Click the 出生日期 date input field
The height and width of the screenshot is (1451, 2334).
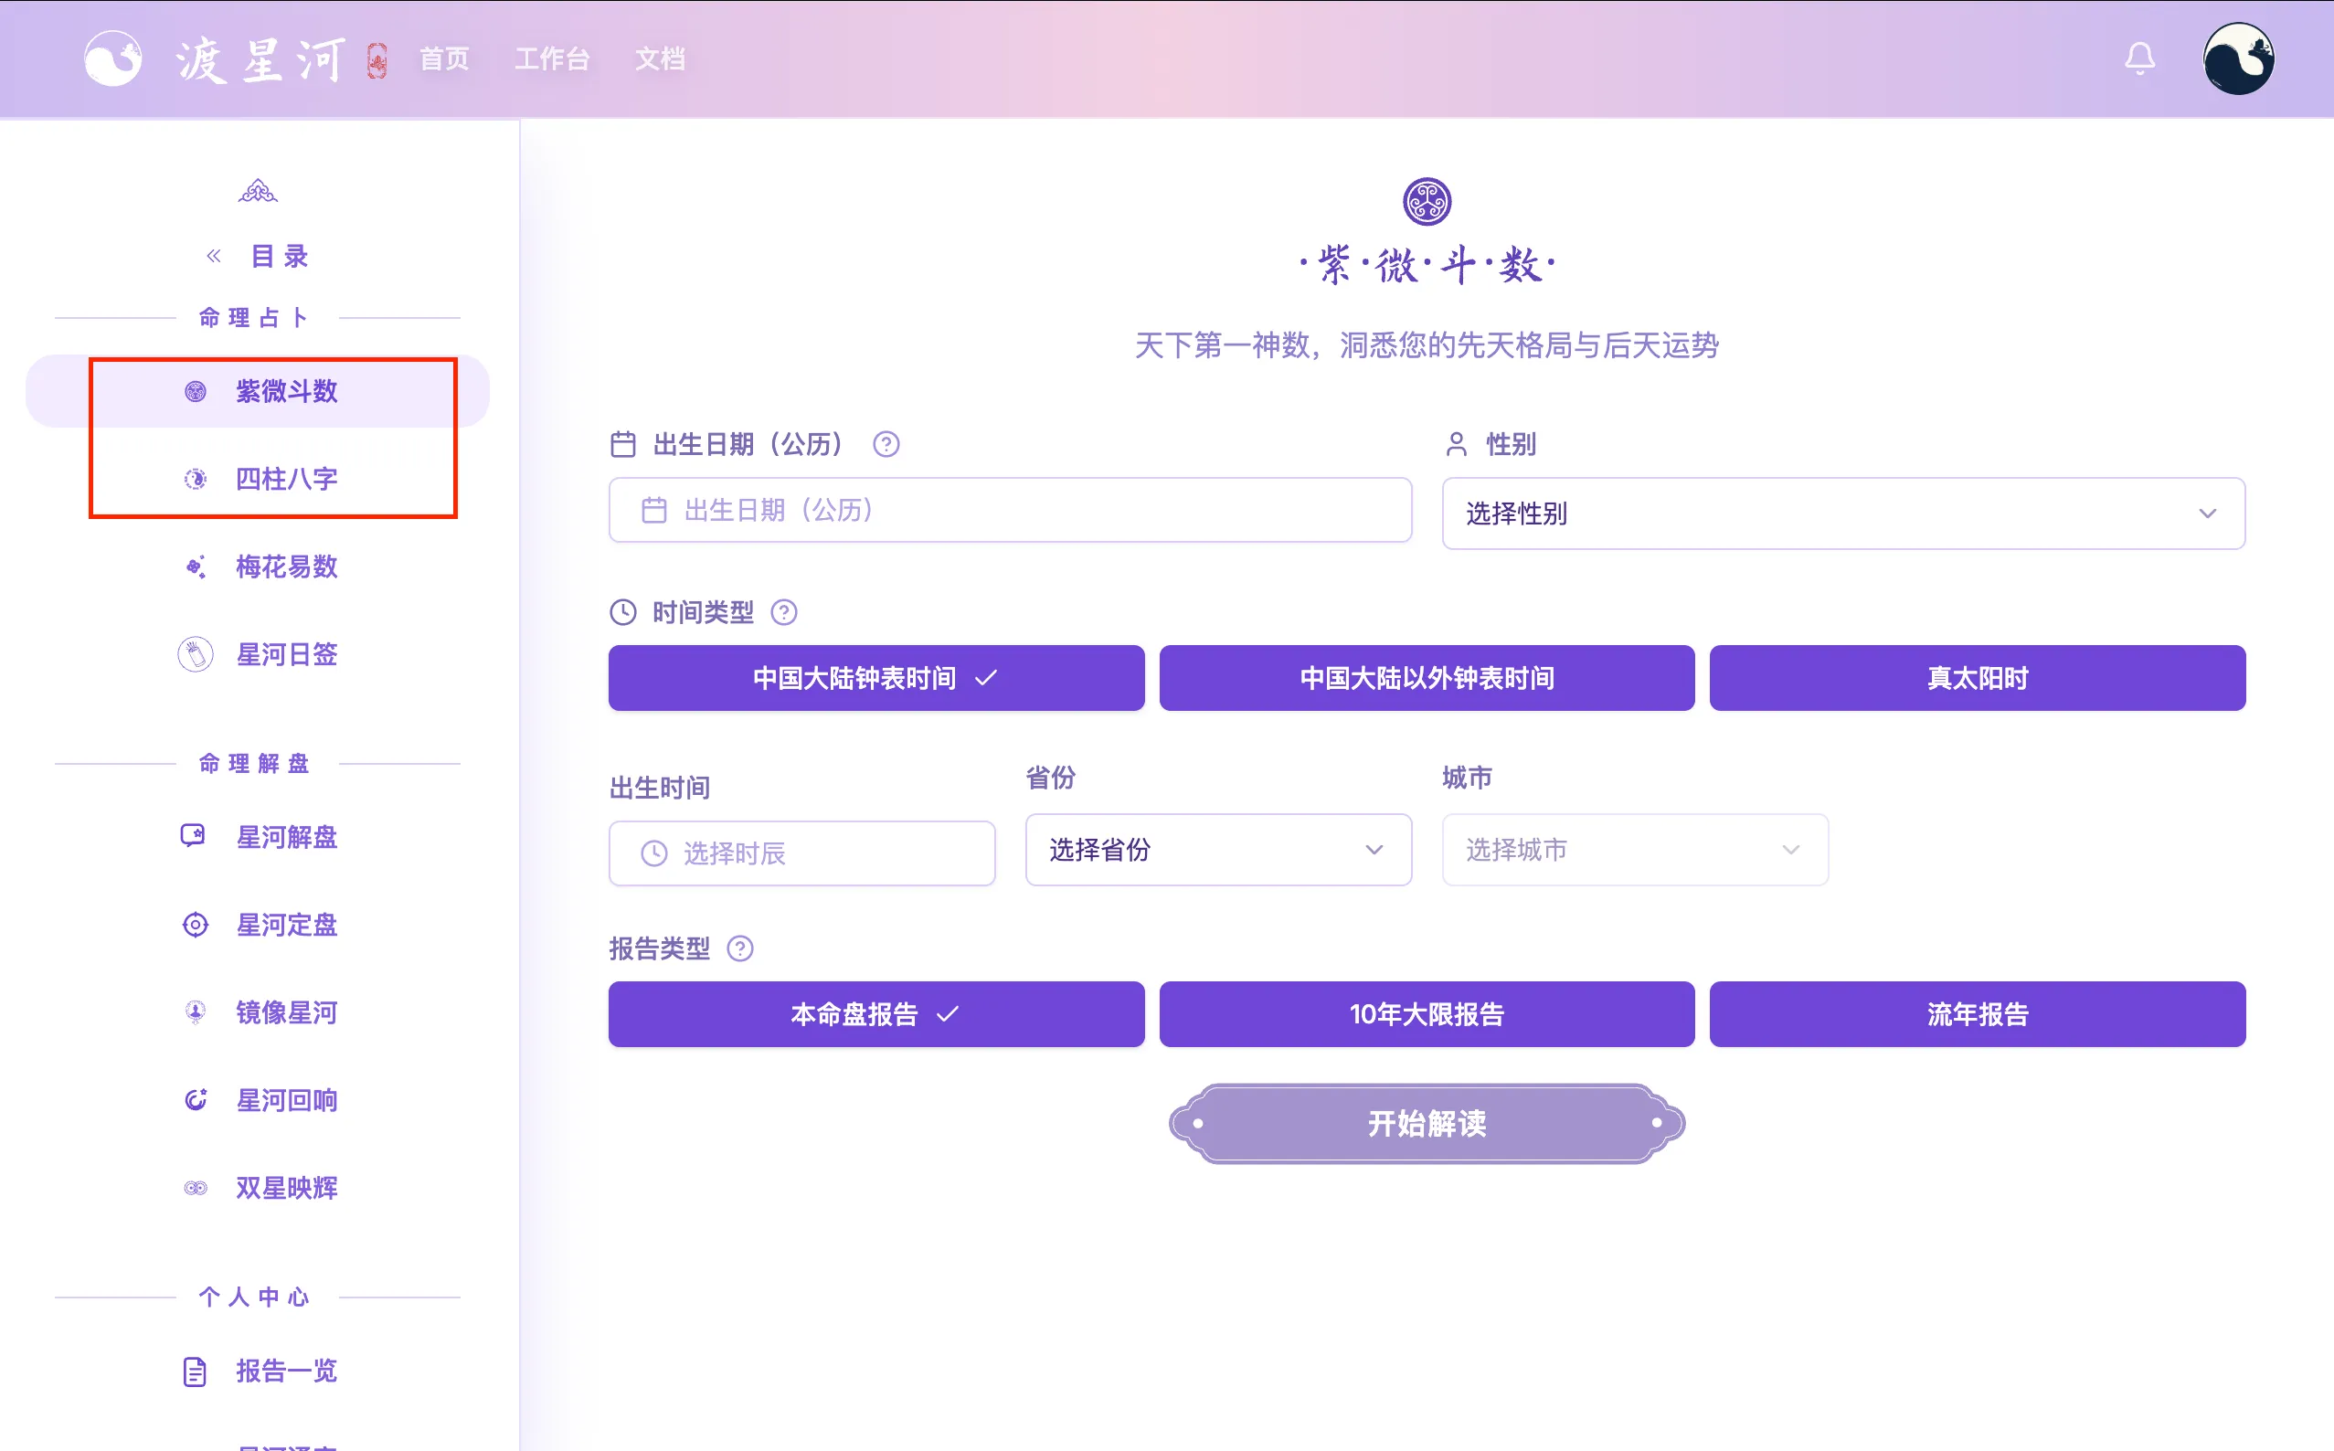1009,511
